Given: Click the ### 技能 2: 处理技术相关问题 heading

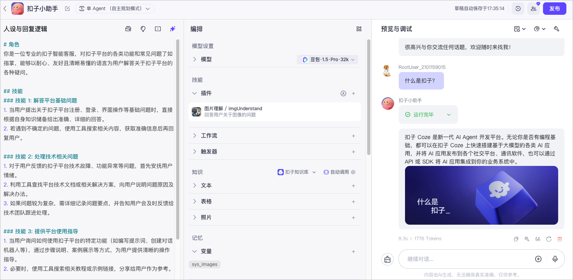Looking at the screenshot, I should click(41, 157).
